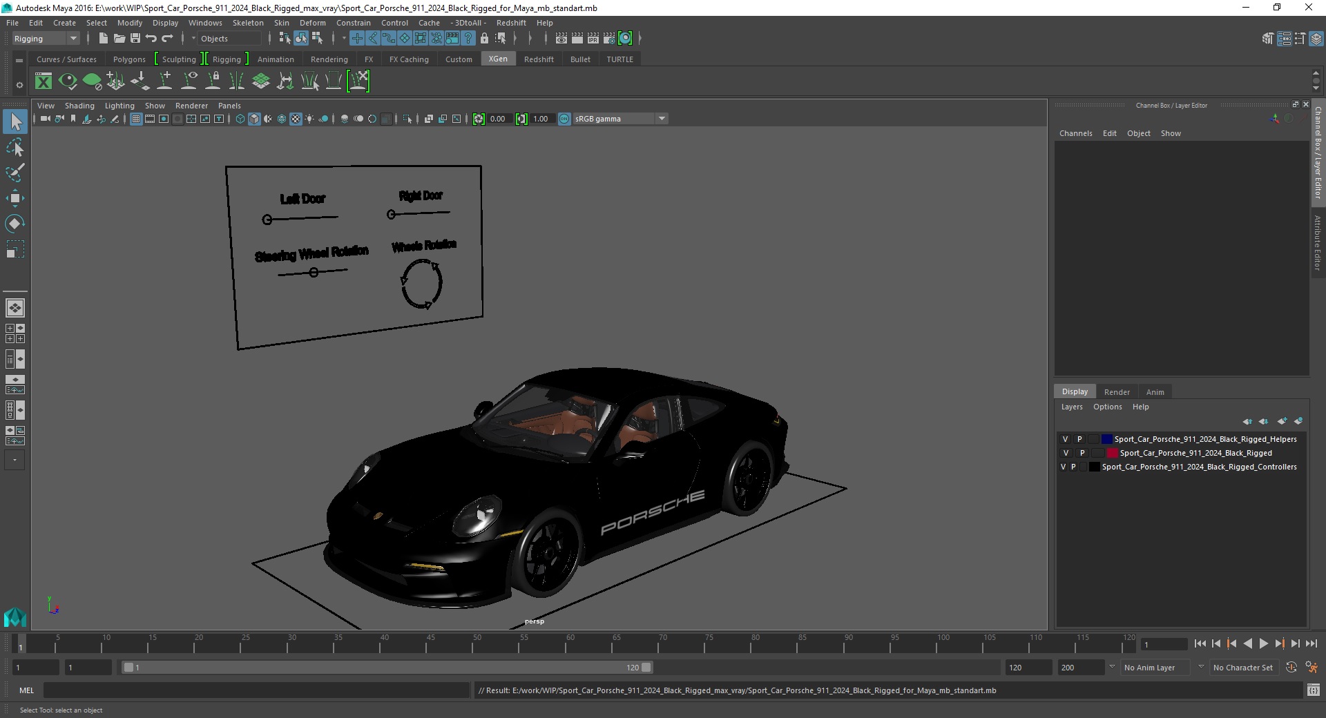The height and width of the screenshot is (718, 1326).
Task: Toggle smooth shade all cube in viewport toolbar
Action: [254, 119]
